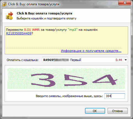Click the label Оплатить с кошелька
The height and width of the screenshot is (119, 133).
coord(23,60)
